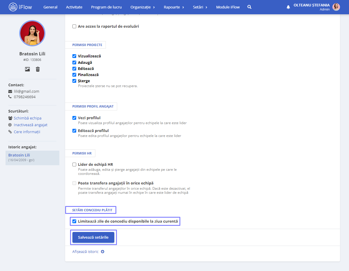Click the download arrow beside Afișează istoric
The height and width of the screenshot is (271, 349).
coord(103,251)
